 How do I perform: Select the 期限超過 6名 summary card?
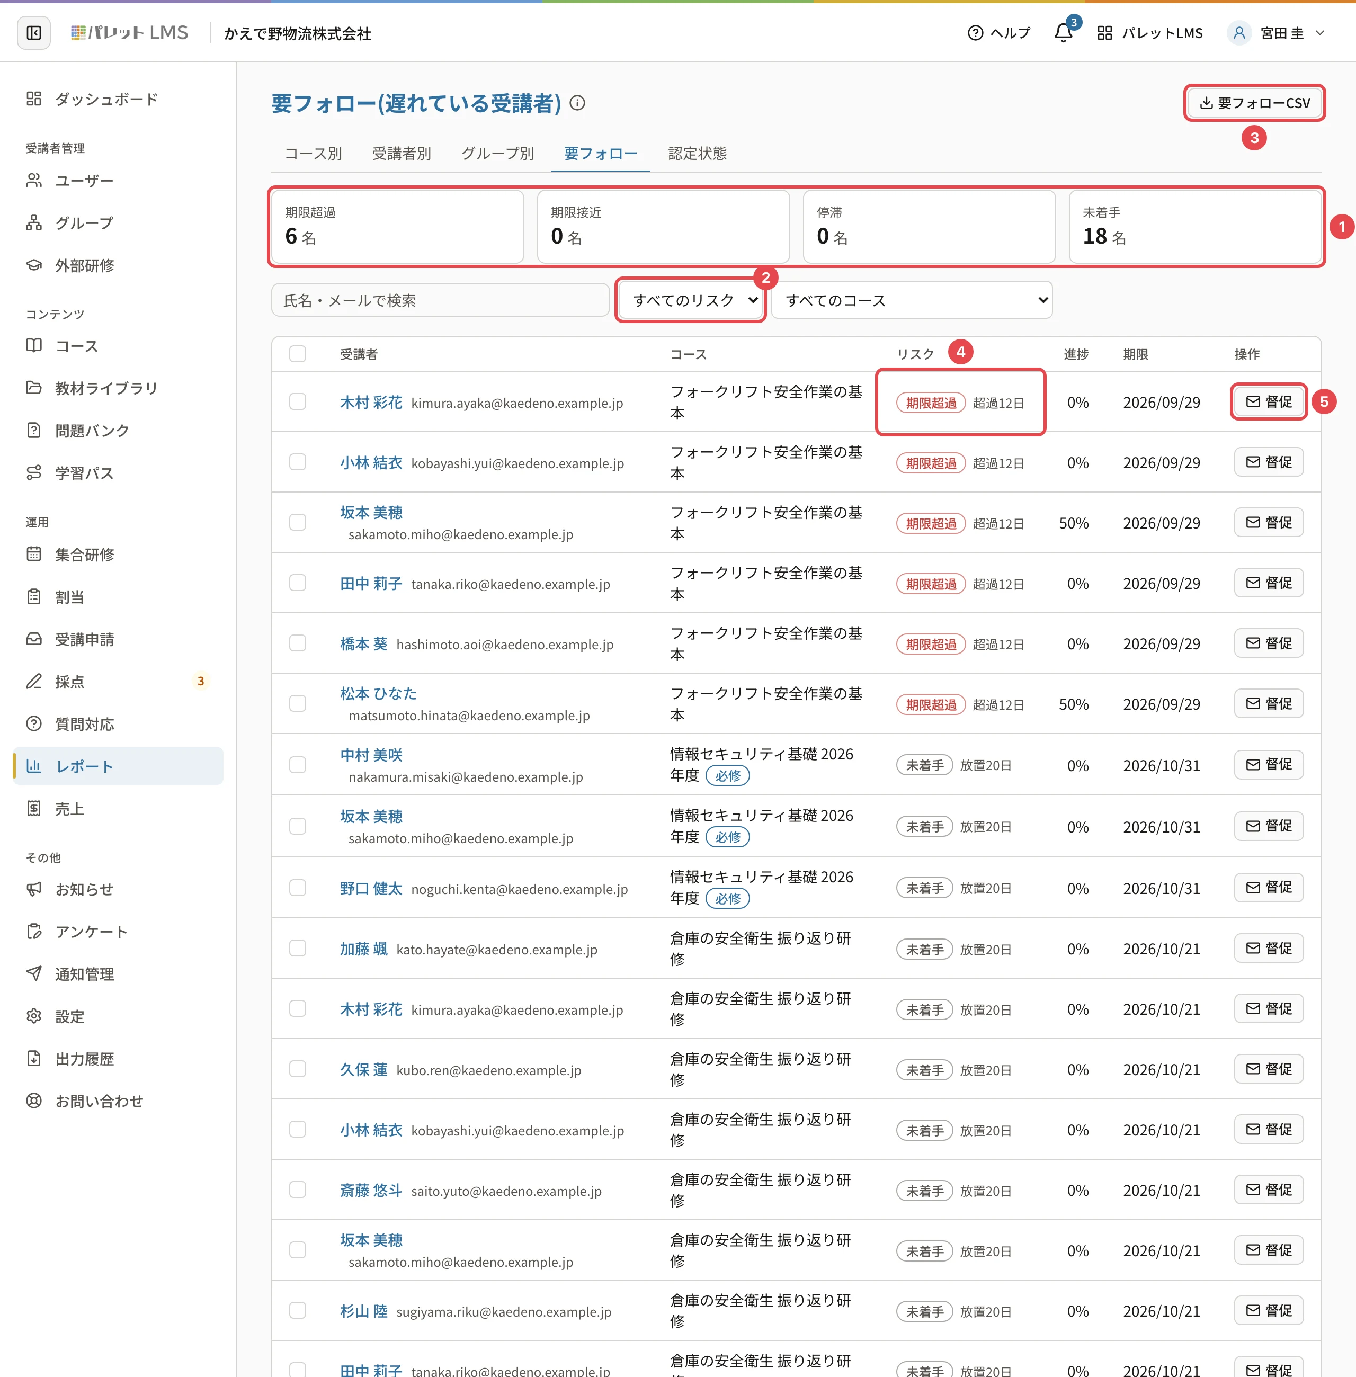[398, 227]
